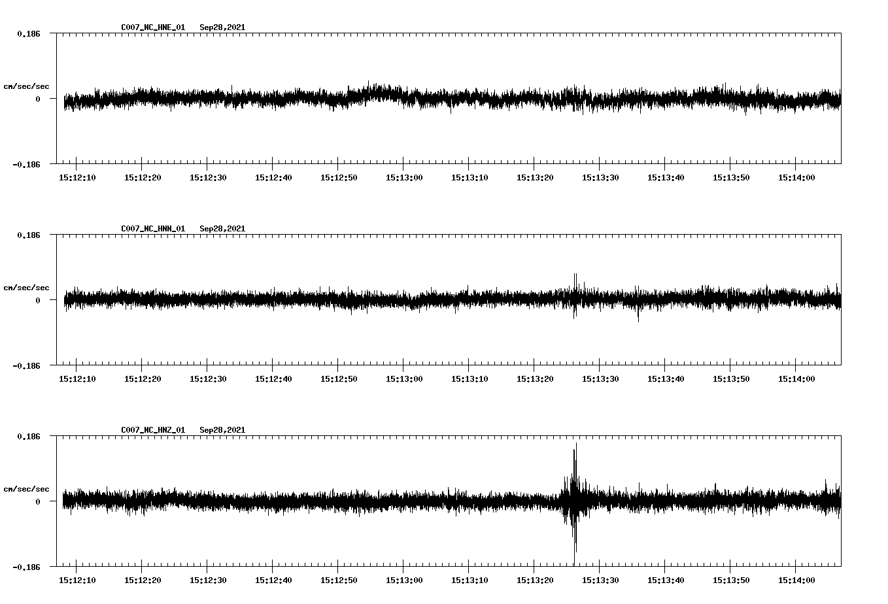Image resolution: width=888 pixels, height=604 pixels.
Task: Click the large seismic spike on HNZ trace
Action: (x=574, y=503)
